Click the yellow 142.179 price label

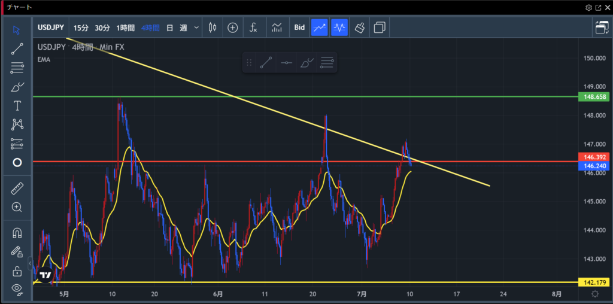pyautogui.click(x=593, y=282)
